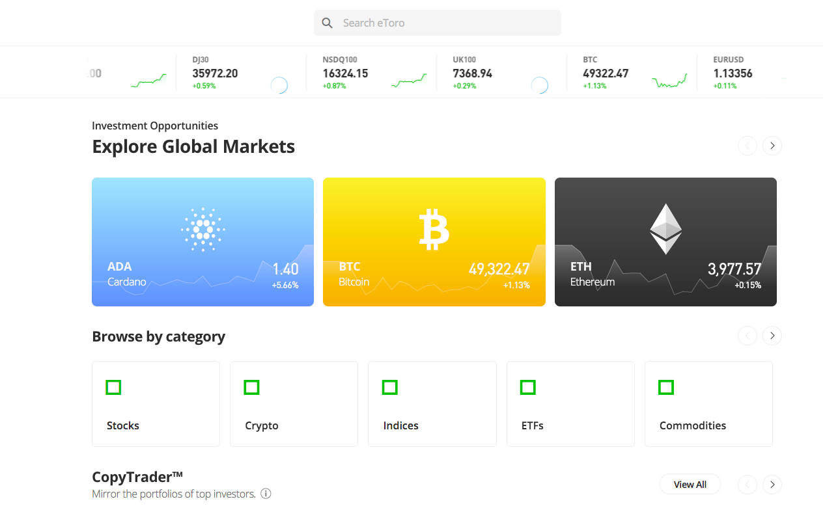
Task: Click the NSDQ100 green sparkline chart
Action: pos(409,81)
